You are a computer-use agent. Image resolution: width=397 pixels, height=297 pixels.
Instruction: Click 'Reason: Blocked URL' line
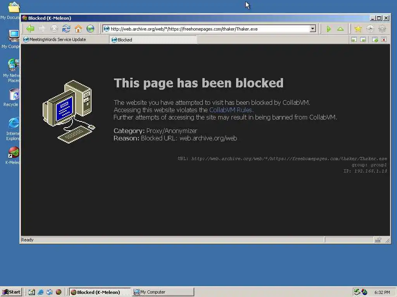(x=175, y=138)
